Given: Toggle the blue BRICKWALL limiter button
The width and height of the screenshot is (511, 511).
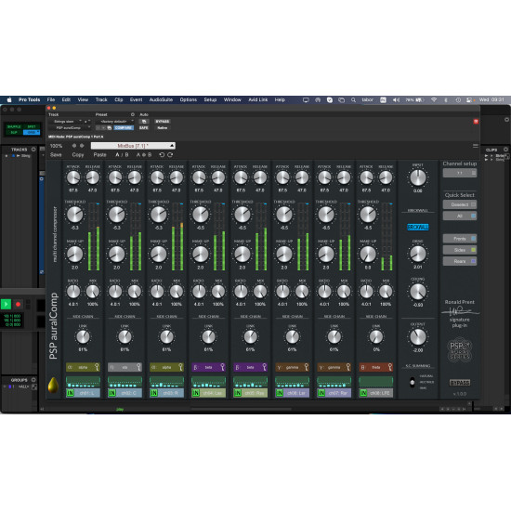Looking at the screenshot, I should click(x=418, y=227).
